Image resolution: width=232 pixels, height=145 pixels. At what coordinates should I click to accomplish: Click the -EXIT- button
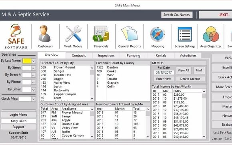[216, 15]
